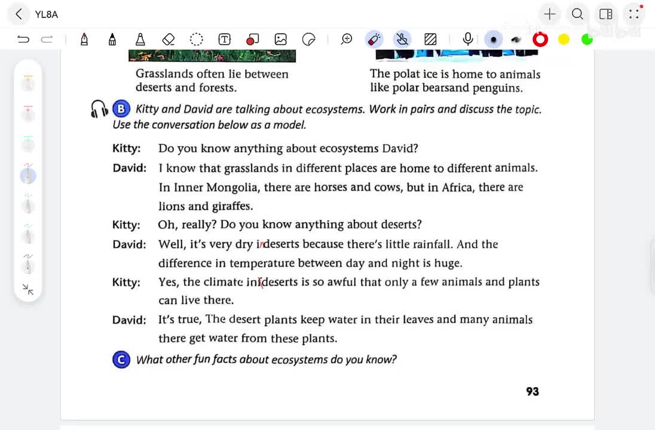Open the zoom window magnifier tool

[x=346, y=39]
